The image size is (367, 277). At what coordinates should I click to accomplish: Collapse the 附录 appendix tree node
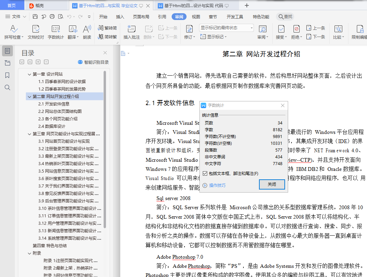click(29, 253)
